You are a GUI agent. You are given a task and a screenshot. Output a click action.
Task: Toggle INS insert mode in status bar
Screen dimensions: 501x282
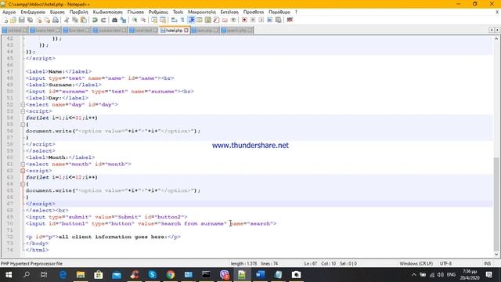click(x=487, y=263)
